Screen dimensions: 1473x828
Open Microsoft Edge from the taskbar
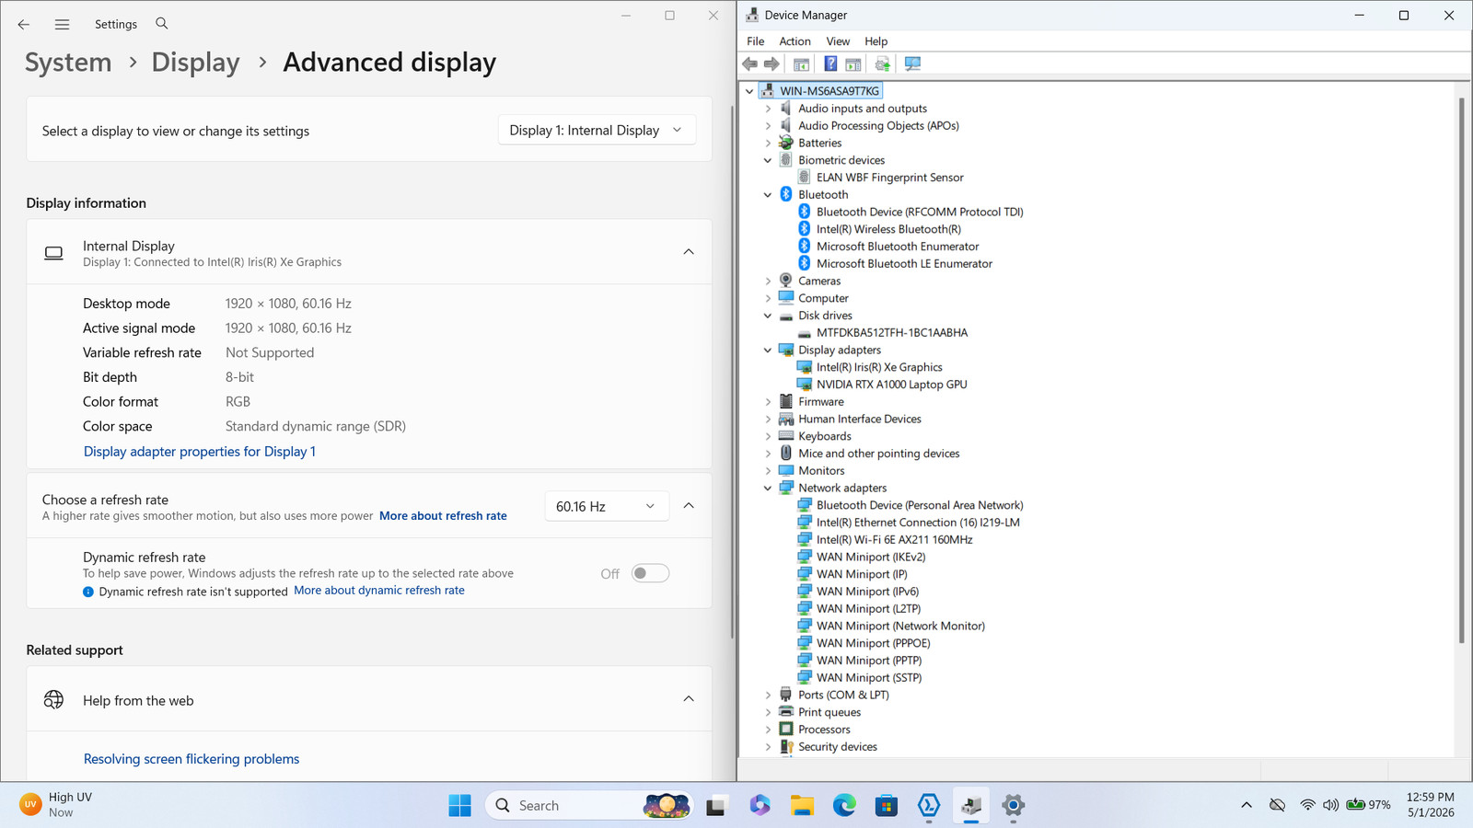click(x=844, y=805)
